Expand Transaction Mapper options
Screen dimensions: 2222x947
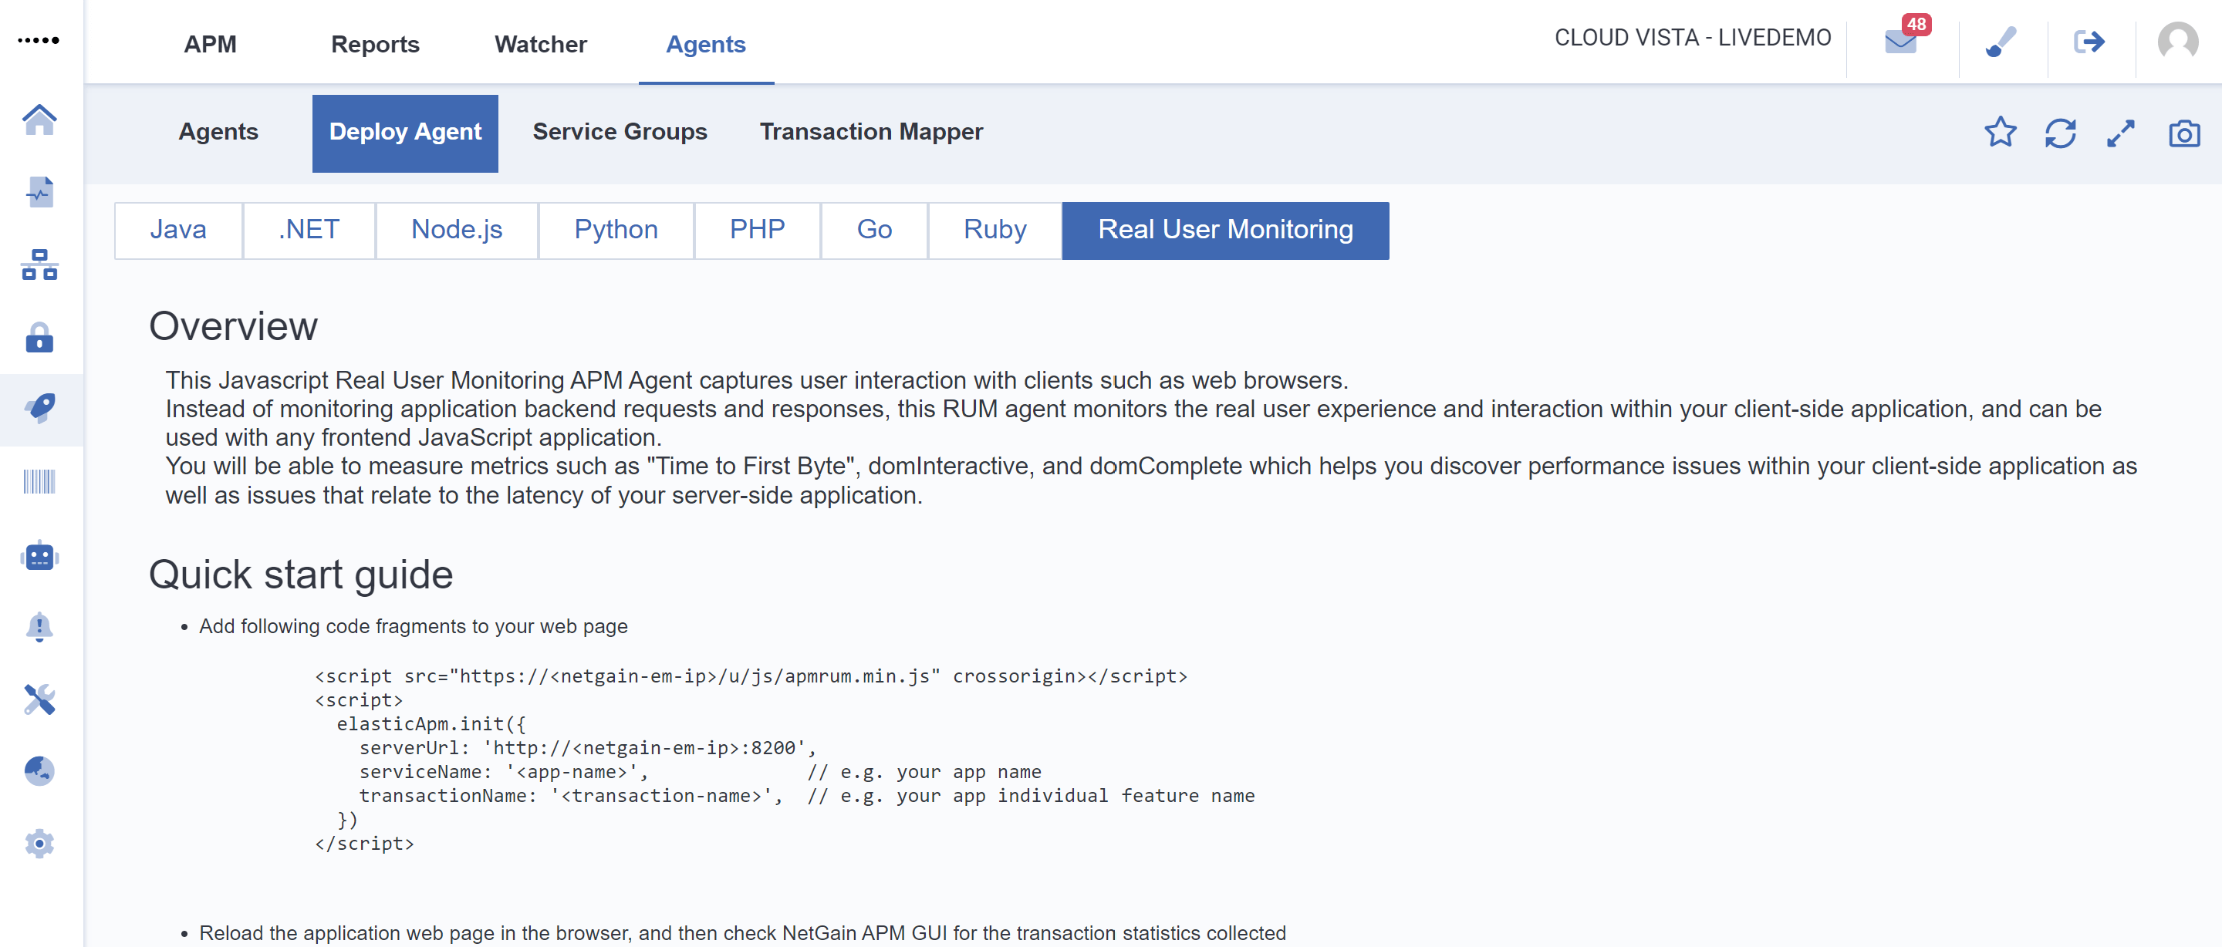pyautogui.click(x=870, y=130)
